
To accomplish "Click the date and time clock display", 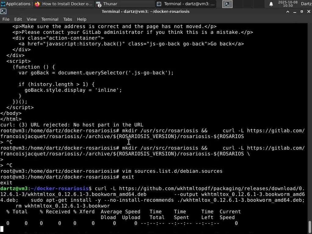I will click(x=288, y=4).
